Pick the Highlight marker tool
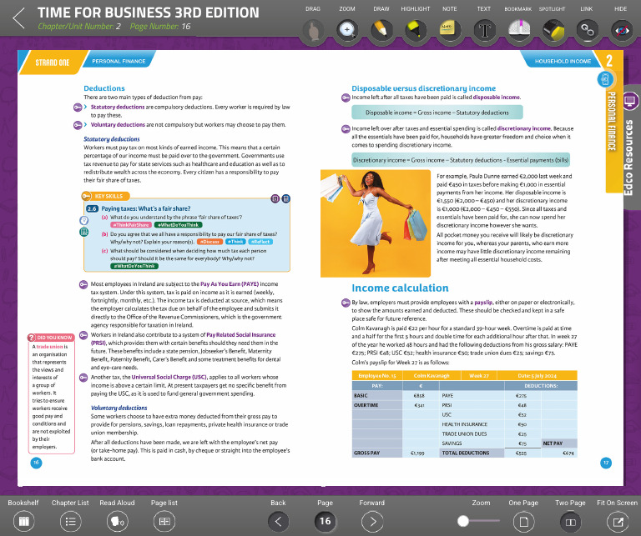Screen dimensions: 641x536 coord(416,31)
